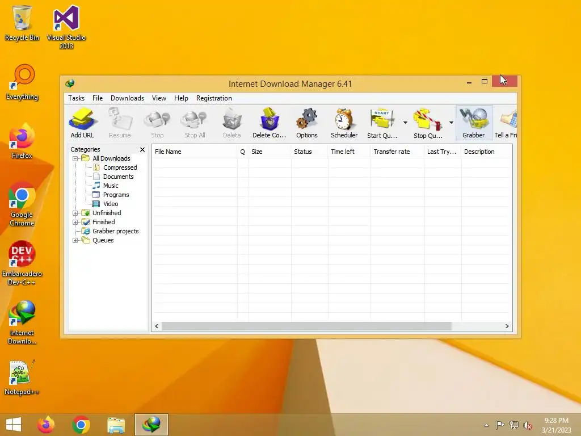581x436 pixels.
Task: Select the Unfinished category
Action: (x=107, y=213)
